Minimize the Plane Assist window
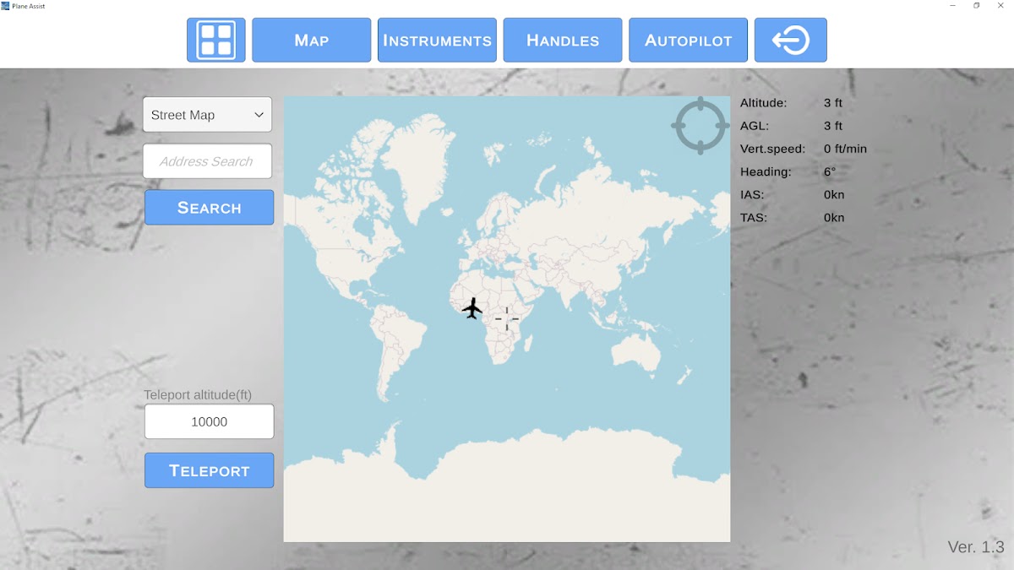The image size is (1014, 570). pyautogui.click(x=952, y=6)
